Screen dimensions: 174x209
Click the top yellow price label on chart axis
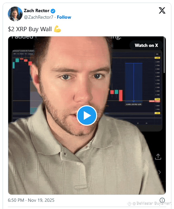pos(157,58)
